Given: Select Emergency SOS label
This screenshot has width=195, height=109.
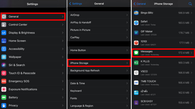Looking at the screenshot, I should 19,81.
